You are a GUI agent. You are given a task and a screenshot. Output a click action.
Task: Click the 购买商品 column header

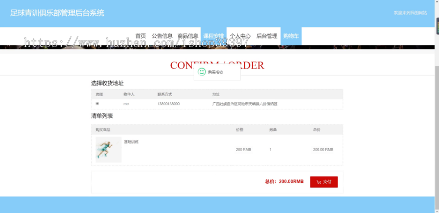(x=103, y=130)
